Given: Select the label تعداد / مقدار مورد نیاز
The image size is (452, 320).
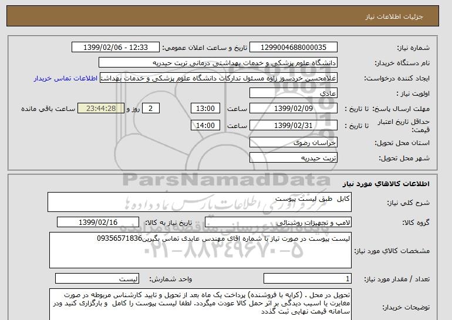Looking at the screenshot, I should [397, 279].
